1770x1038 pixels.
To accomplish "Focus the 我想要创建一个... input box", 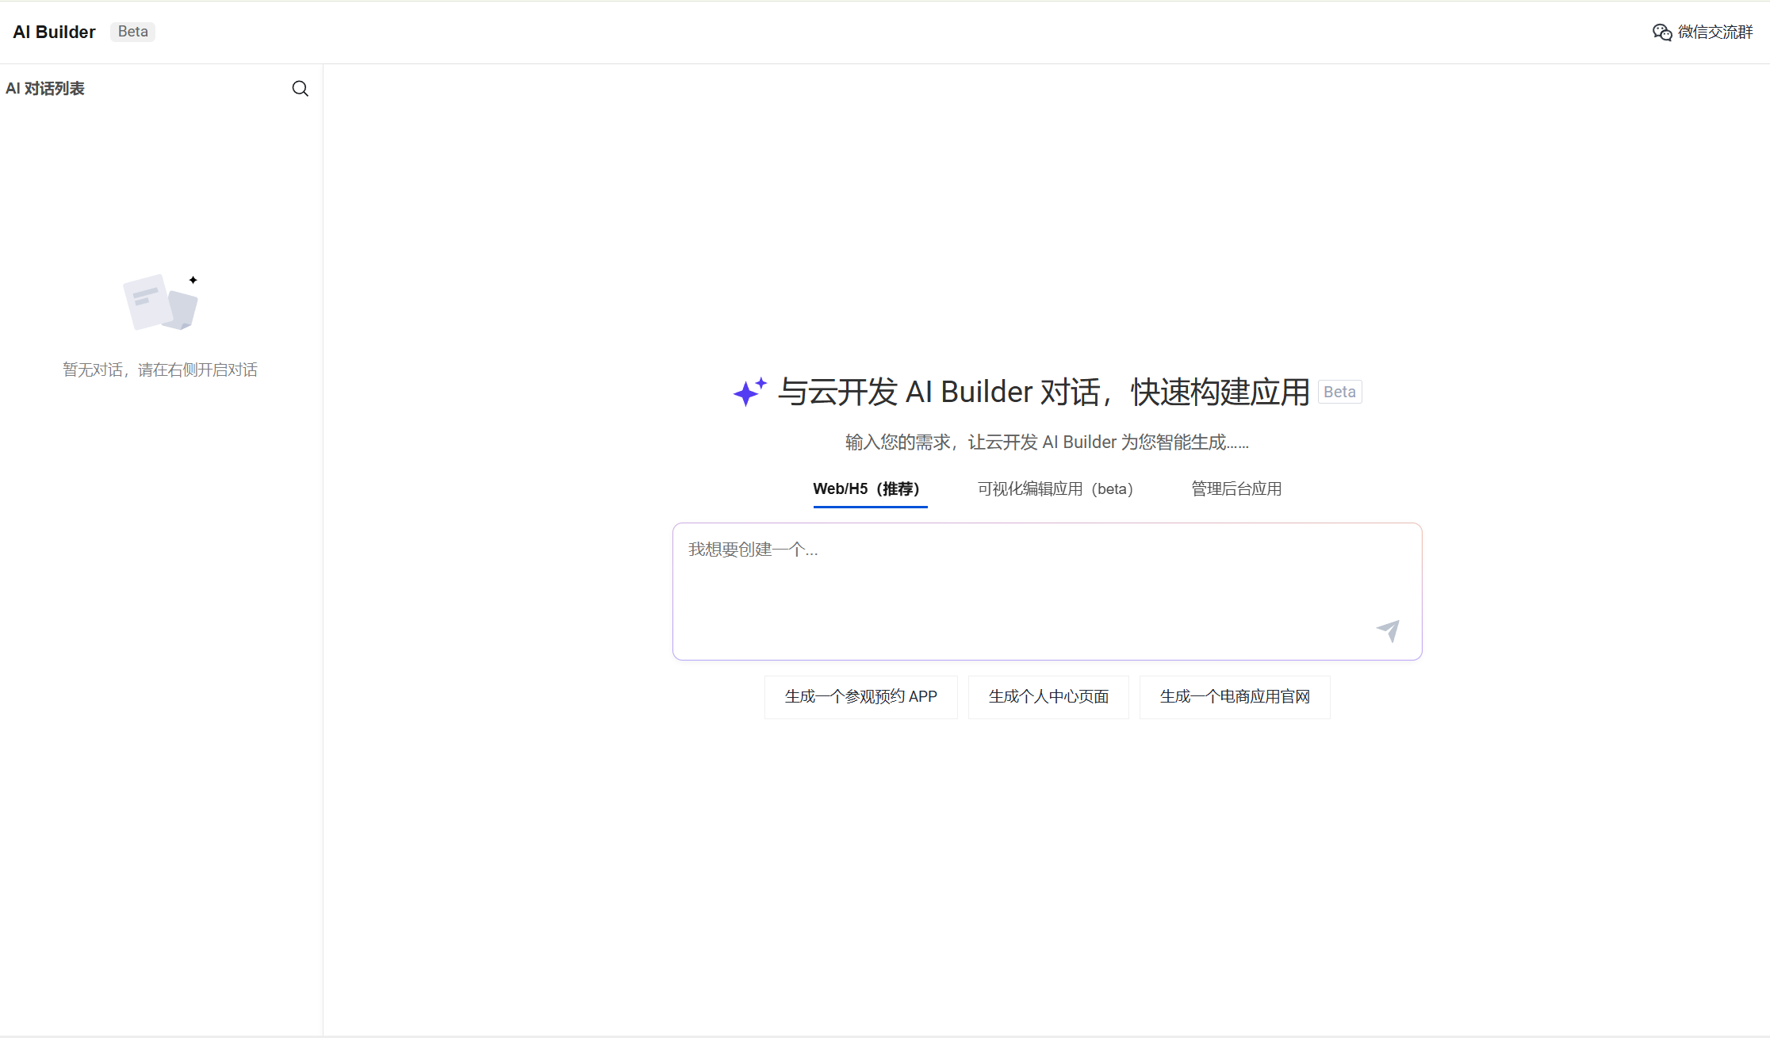I will coord(1047,591).
